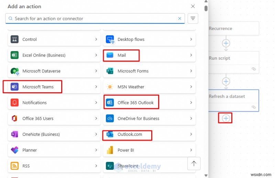Click the scrollbar down arrow
The image size is (275, 178).
click(x=206, y=175)
